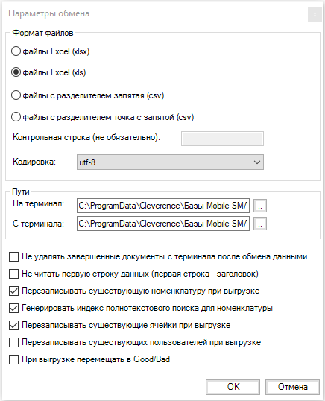Click the Контрольная строка input field
The image size is (325, 401).
coord(222,139)
